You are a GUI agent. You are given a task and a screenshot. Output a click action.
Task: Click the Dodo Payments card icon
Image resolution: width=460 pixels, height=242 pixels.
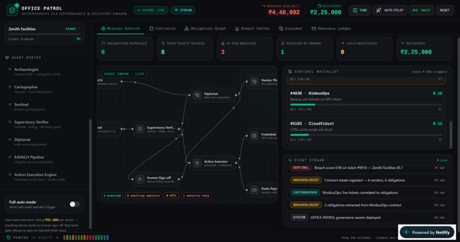point(255,190)
